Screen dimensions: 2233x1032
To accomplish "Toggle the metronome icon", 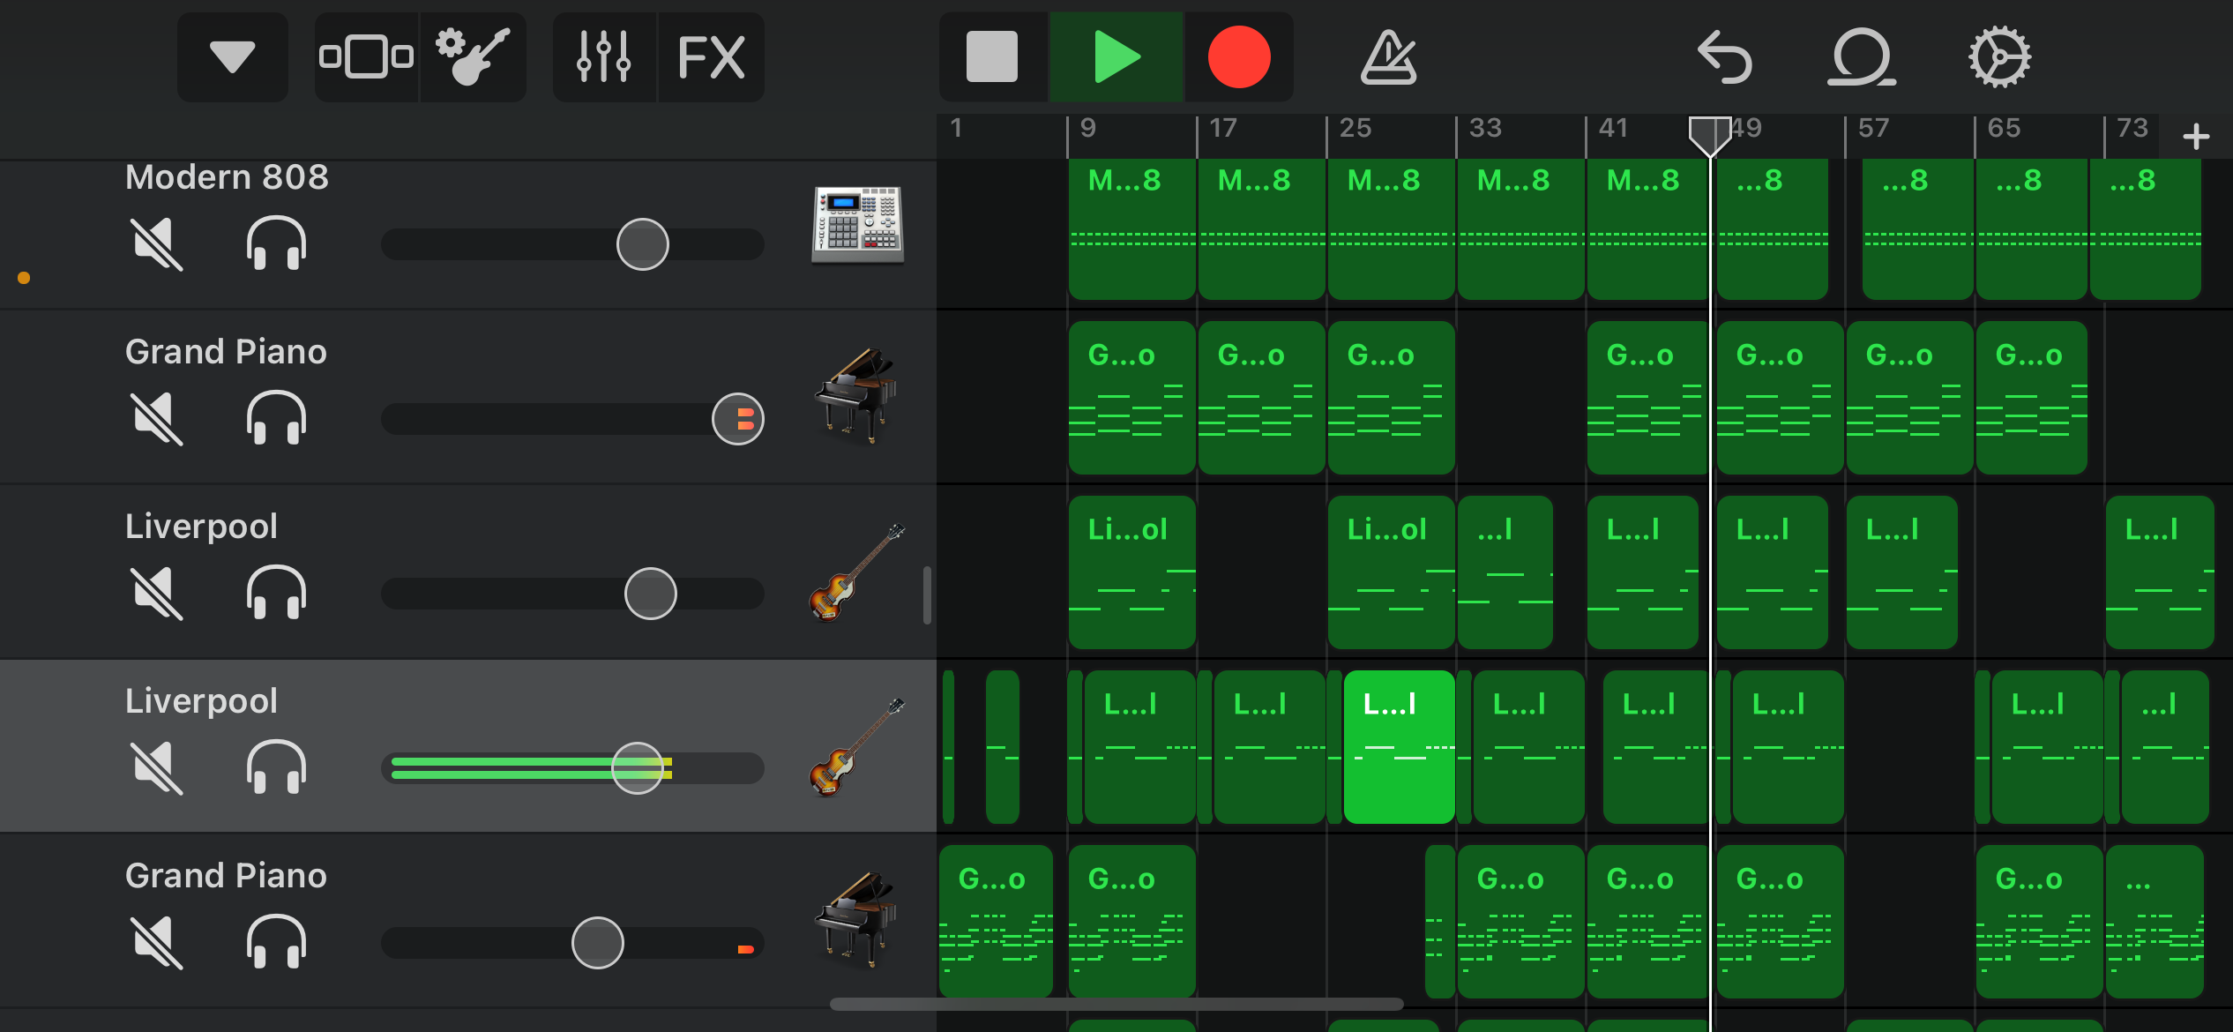I will [x=1388, y=57].
